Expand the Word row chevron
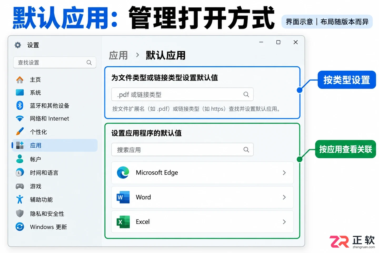This screenshot has width=379, height=253. tap(284, 197)
